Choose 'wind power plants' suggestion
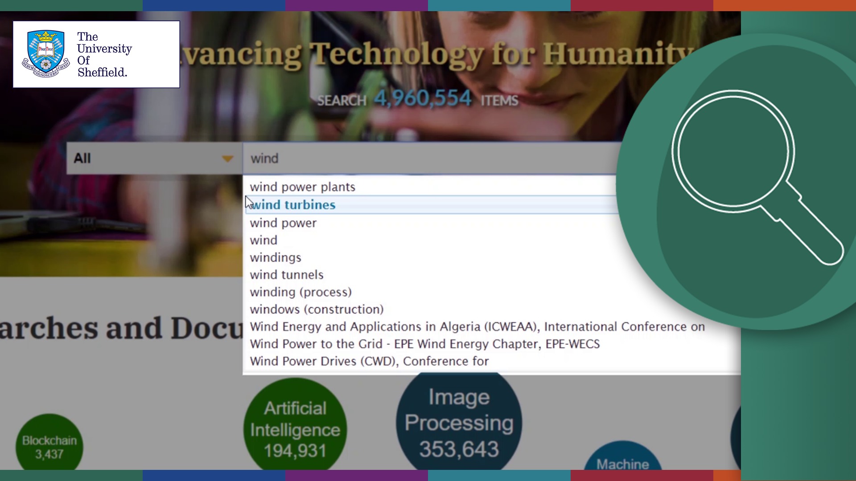The width and height of the screenshot is (856, 481). coord(302,187)
